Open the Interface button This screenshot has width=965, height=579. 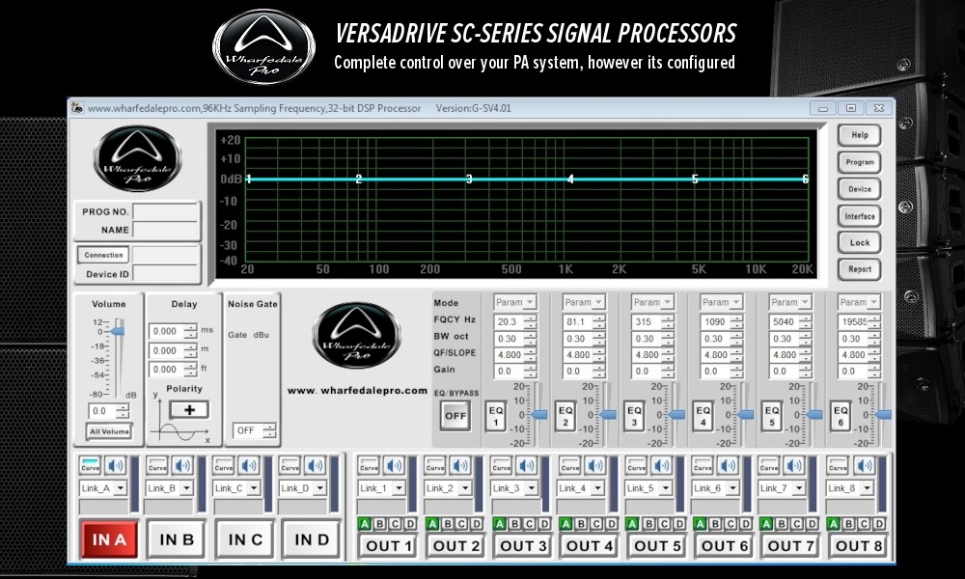[859, 216]
